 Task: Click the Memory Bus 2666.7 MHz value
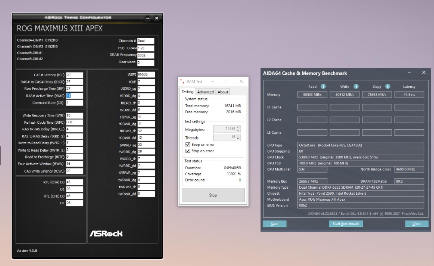312,181
